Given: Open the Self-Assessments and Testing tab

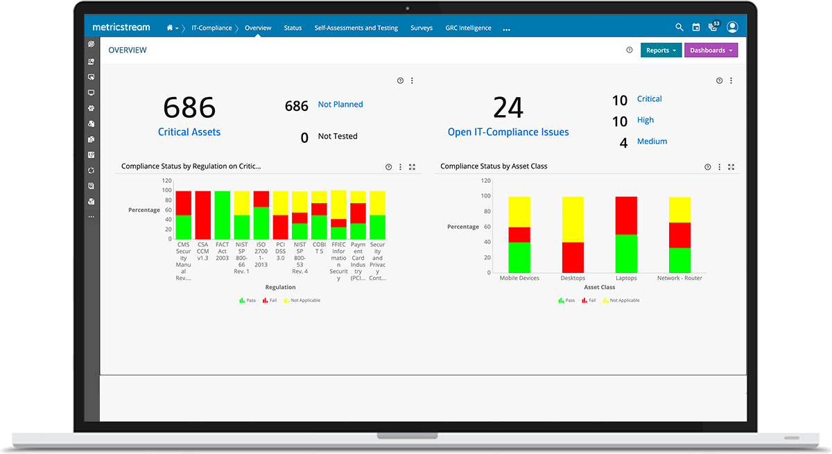Looking at the screenshot, I should click(x=356, y=28).
